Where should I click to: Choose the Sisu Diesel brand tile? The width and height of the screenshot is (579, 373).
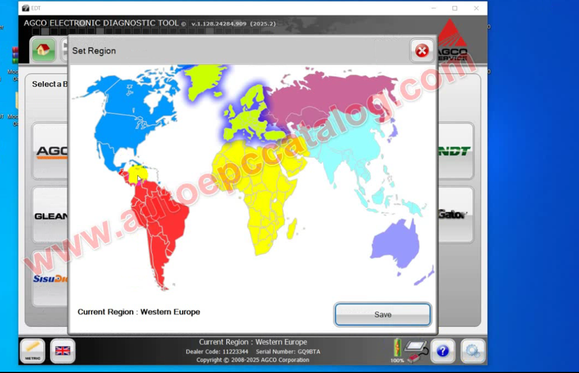[x=50, y=279]
